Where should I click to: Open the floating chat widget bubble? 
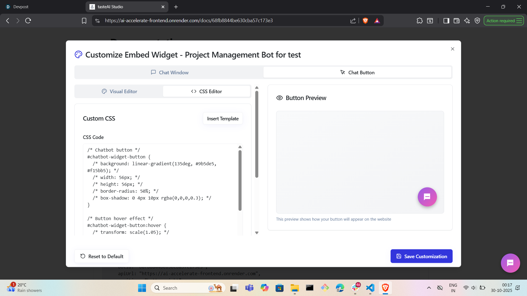tap(510, 263)
